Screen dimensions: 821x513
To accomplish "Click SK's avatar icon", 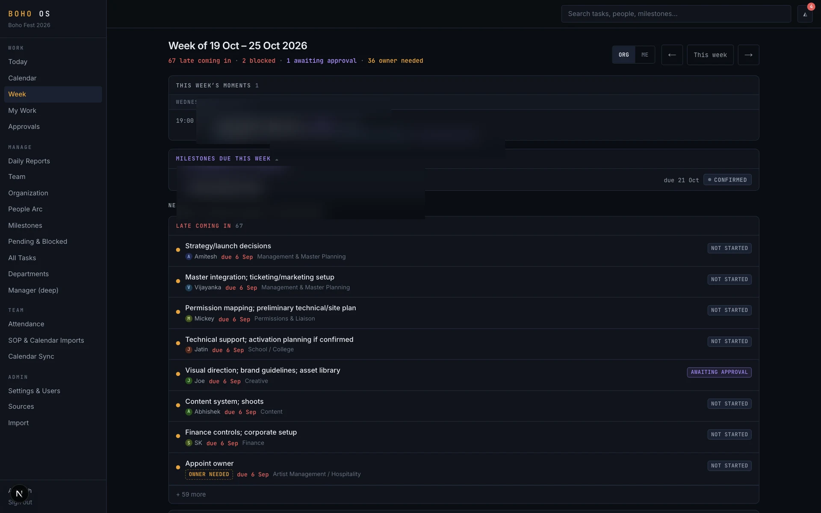I will tap(189, 443).
